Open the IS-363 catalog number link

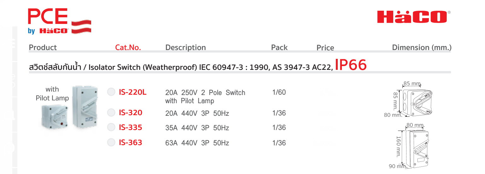click(130, 143)
